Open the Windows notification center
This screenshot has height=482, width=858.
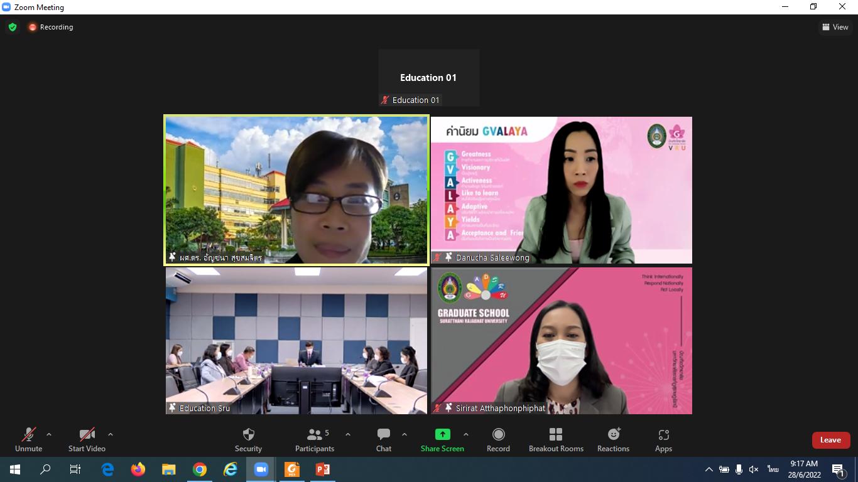coord(839,469)
